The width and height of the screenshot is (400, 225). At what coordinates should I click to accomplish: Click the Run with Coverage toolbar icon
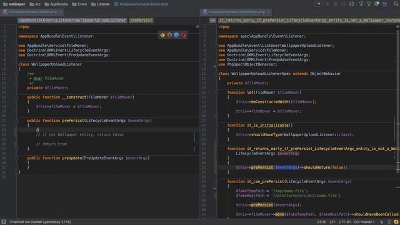tap(343, 4)
